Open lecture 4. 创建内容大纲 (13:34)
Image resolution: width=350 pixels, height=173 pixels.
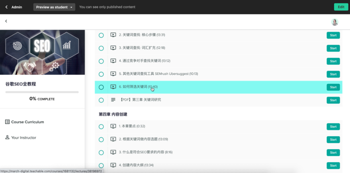point(136,165)
